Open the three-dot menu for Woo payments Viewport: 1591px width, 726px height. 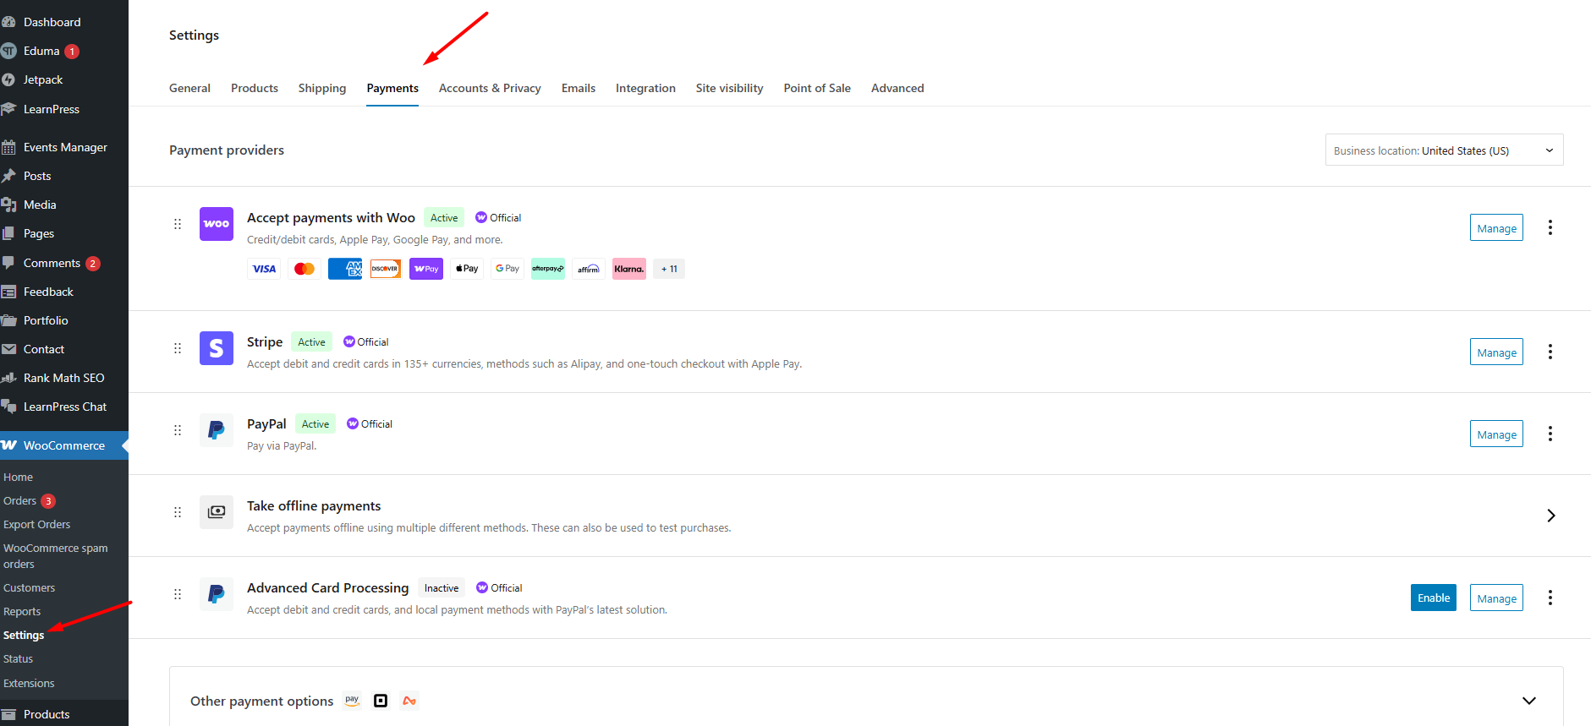coord(1550,227)
